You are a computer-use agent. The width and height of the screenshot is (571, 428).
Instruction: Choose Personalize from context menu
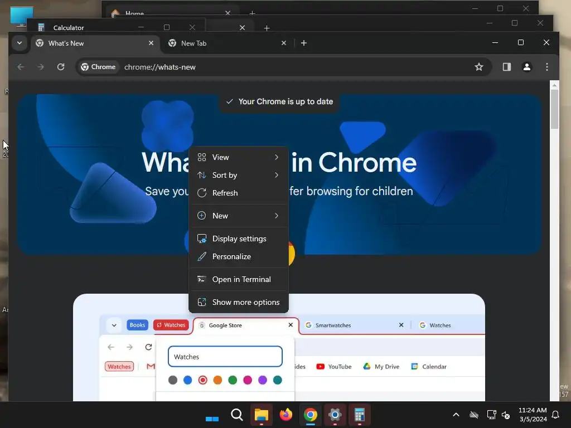tap(239, 256)
